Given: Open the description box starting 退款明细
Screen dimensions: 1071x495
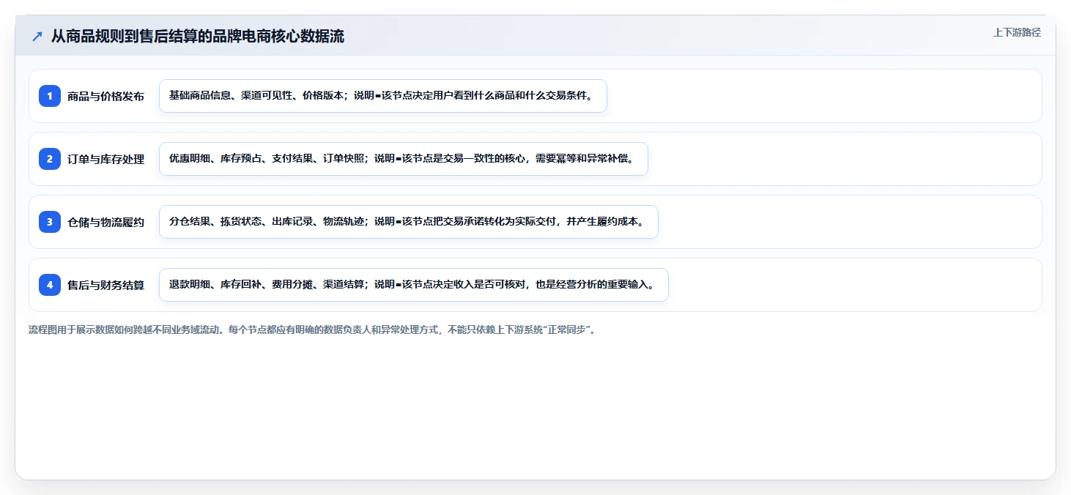Looking at the screenshot, I should coord(414,285).
